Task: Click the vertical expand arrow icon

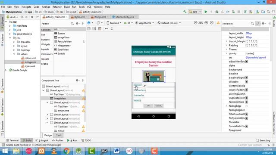Action: tap(112, 29)
